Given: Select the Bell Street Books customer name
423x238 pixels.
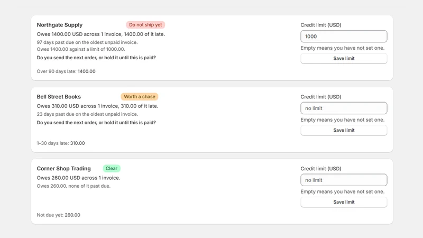Looking at the screenshot, I should pyautogui.click(x=59, y=97).
